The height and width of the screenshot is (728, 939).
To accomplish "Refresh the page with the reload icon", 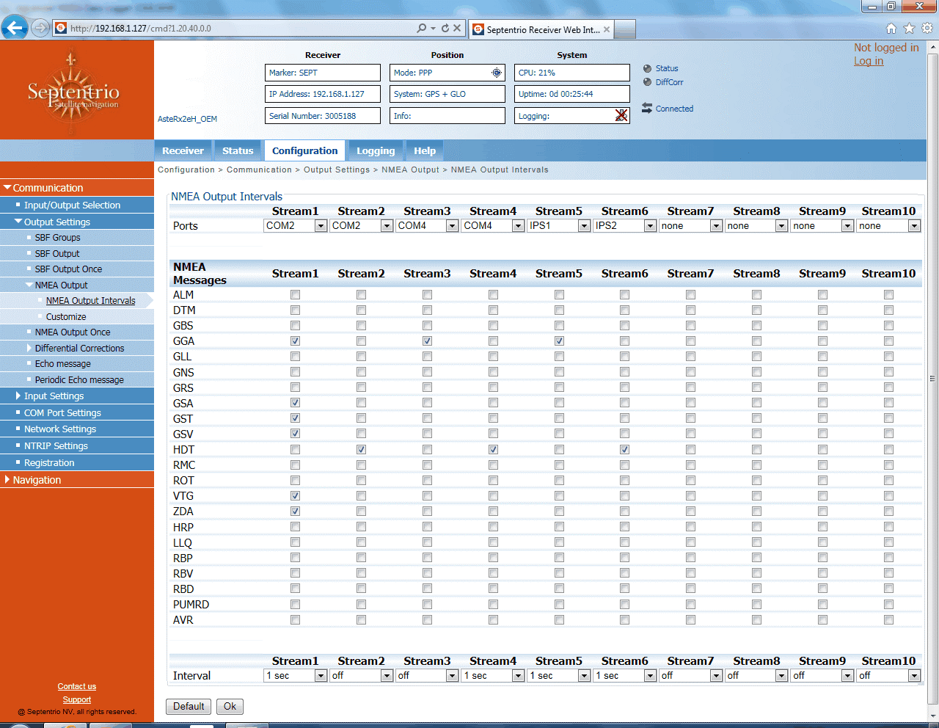I will pos(445,28).
